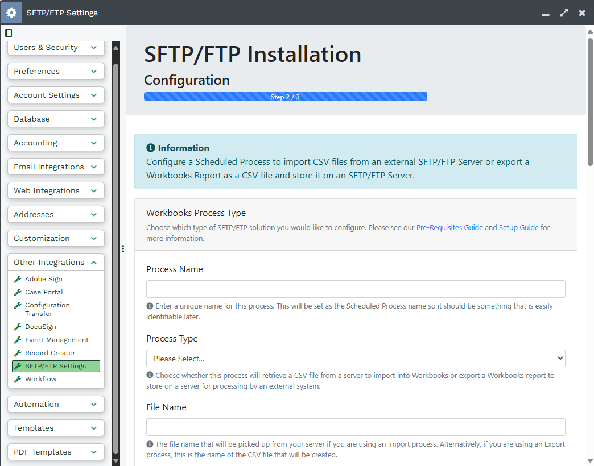Screen dimensions: 594x466
Task: Open Case Portal settings
Action: pos(44,292)
